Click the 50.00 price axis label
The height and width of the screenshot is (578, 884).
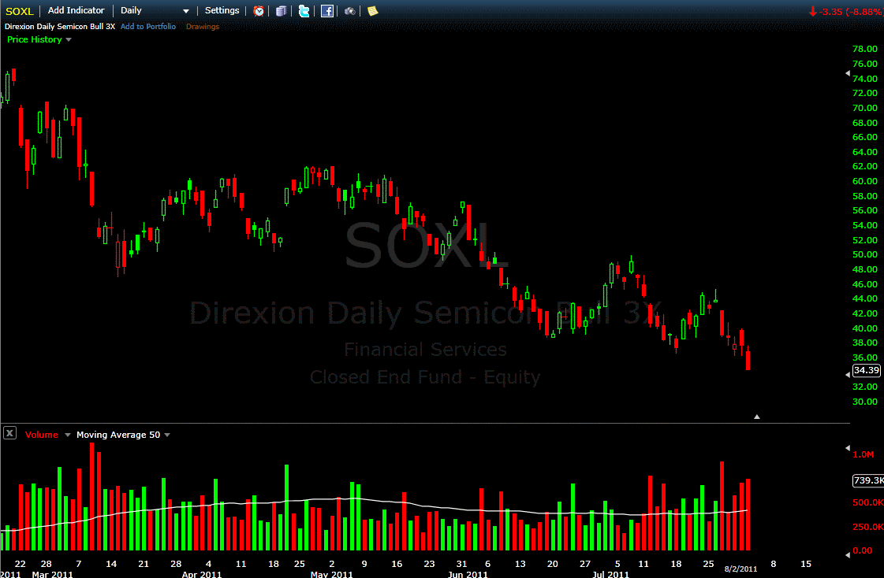(x=865, y=254)
